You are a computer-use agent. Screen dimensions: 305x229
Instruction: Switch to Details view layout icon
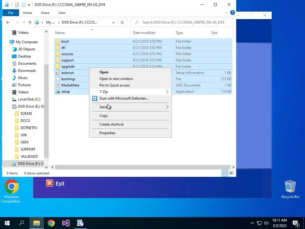[225, 173]
